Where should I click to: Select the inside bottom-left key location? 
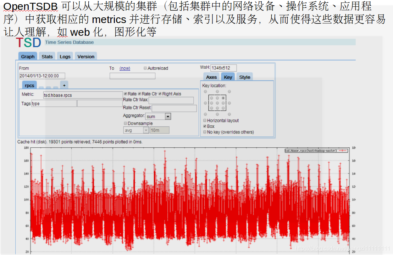pos(211,108)
